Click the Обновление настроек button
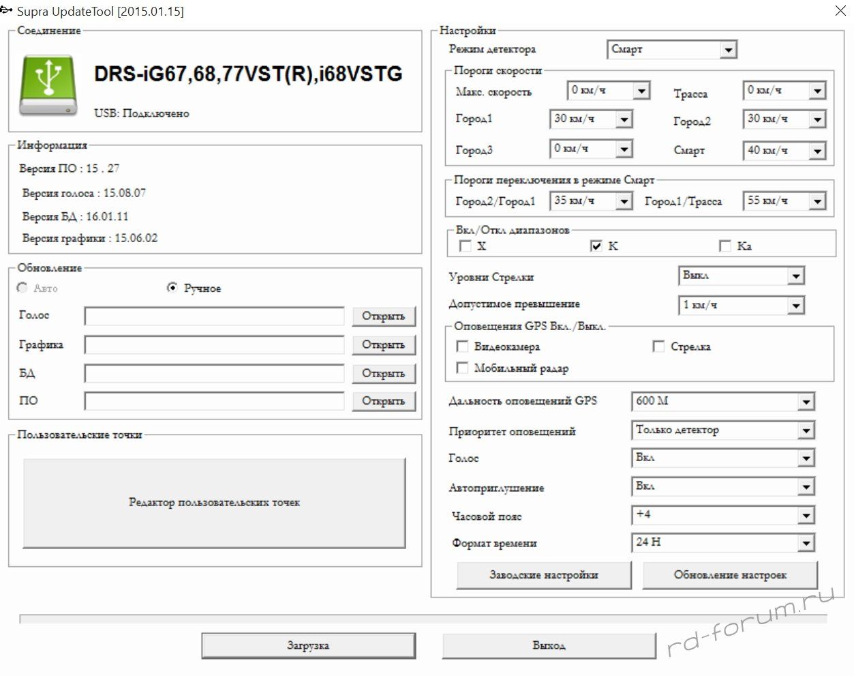 coord(730,575)
